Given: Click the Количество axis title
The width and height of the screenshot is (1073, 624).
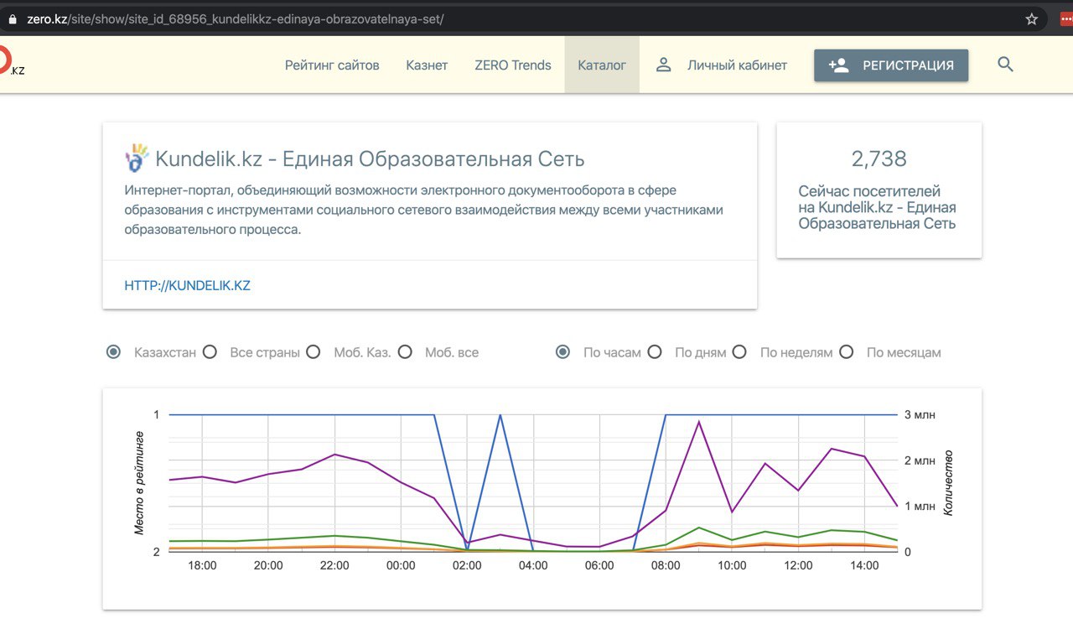Looking at the screenshot, I should click(x=950, y=483).
